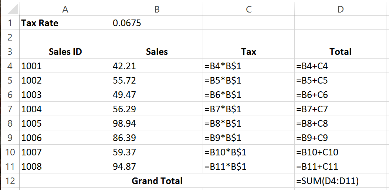Click the formula cell =B6*B$1
The width and height of the screenshot is (389, 190).
(x=248, y=95)
